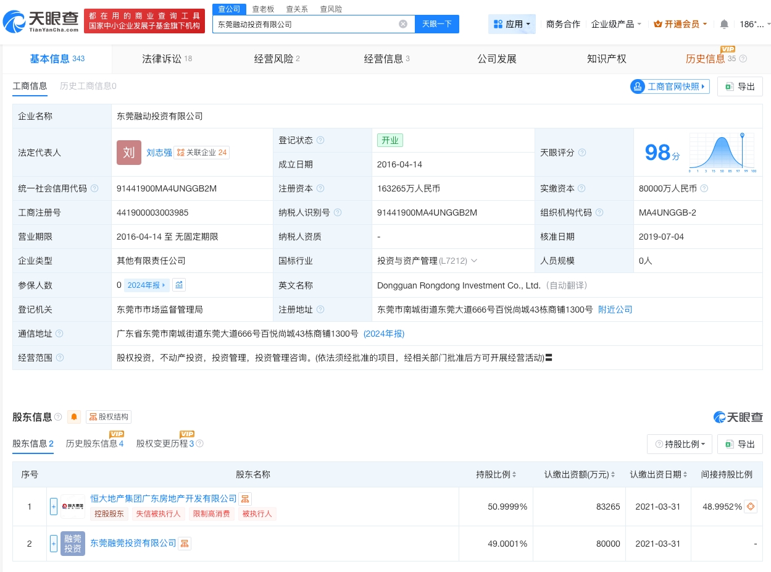Click help icon next to 历史信息 tab
Screen dimensions: 771x572
[x=743, y=59]
